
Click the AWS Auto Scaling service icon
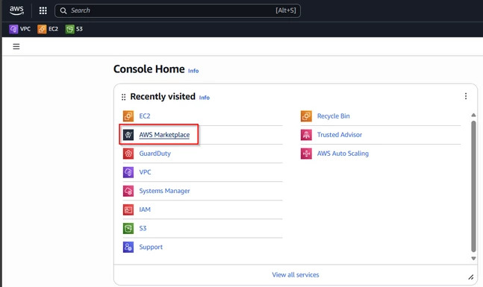[307, 154]
